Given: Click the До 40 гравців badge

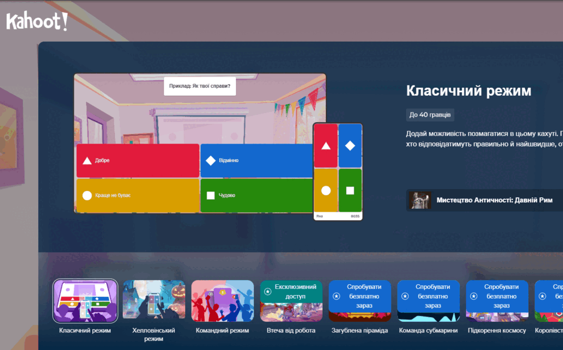Looking at the screenshot, I should pos(430,115).
